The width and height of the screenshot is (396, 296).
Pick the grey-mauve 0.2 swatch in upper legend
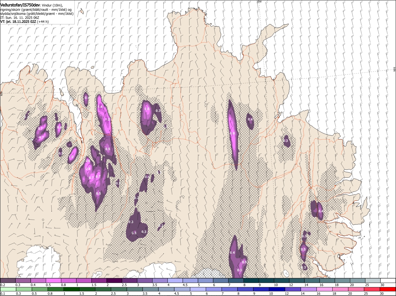pos(8,281)
